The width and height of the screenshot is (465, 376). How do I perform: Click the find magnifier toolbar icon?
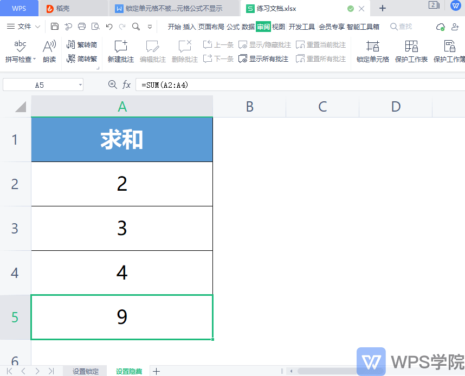[x=136, y=27]
